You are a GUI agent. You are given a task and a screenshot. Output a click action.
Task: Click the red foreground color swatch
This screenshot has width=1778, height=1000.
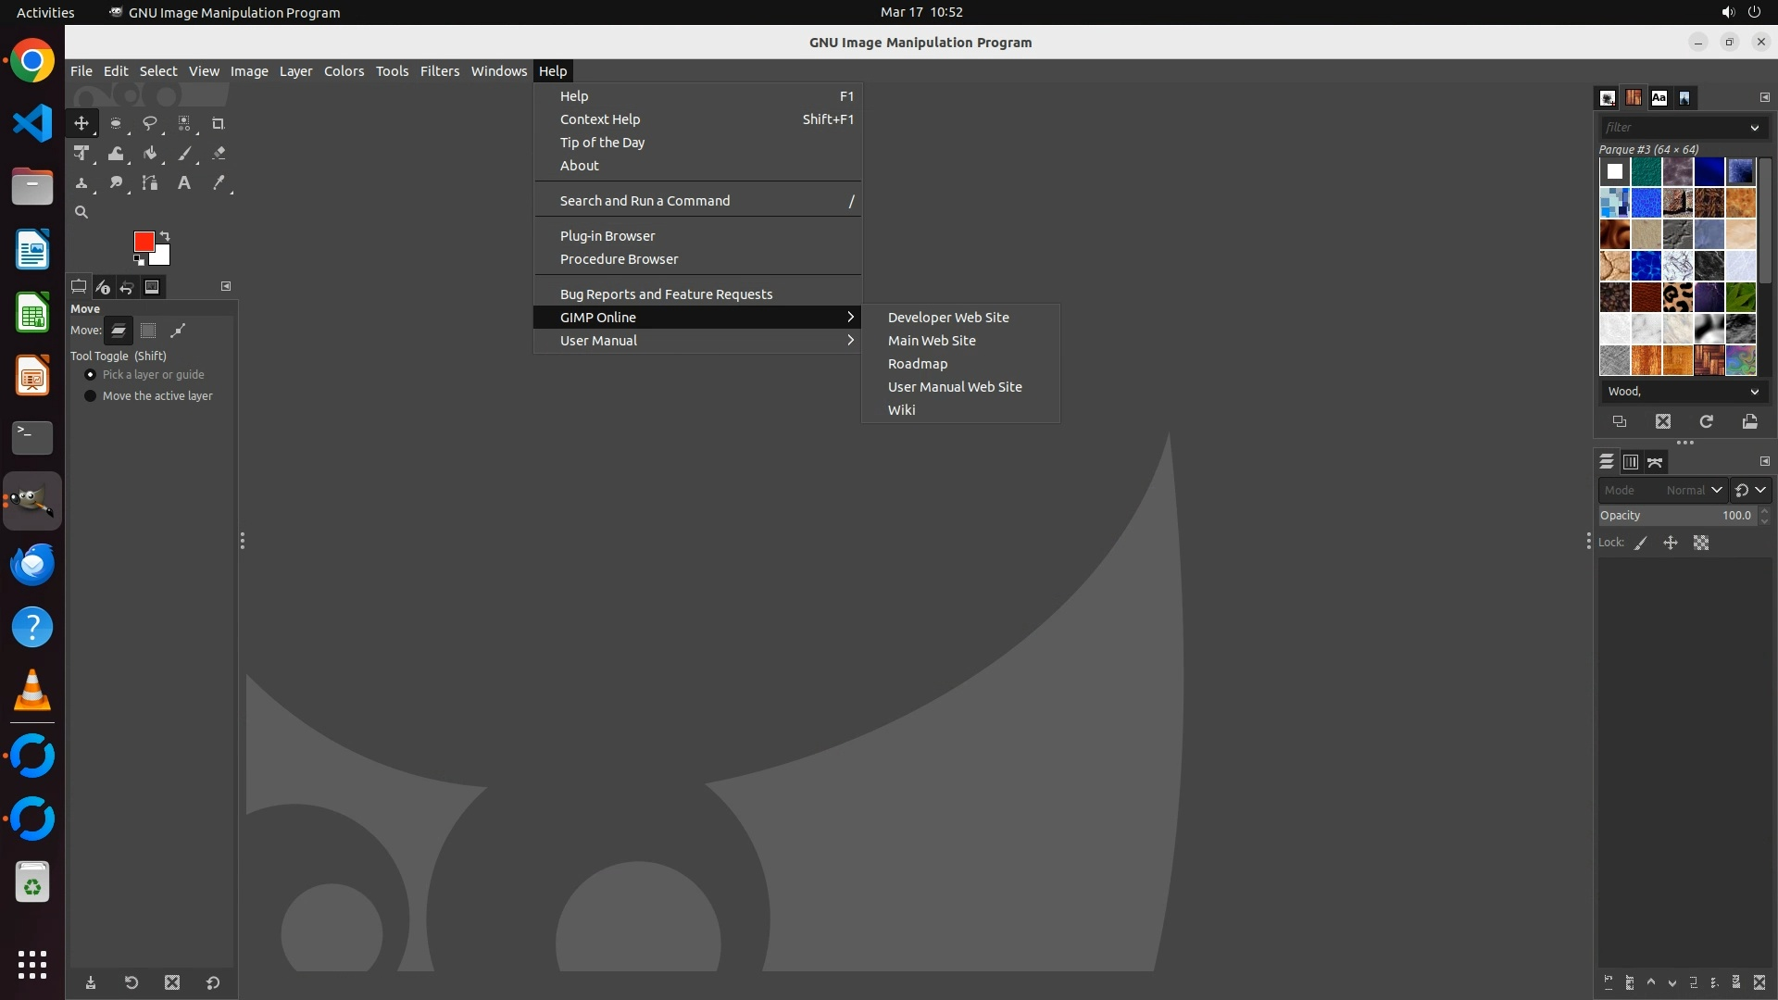pos(143,241)
